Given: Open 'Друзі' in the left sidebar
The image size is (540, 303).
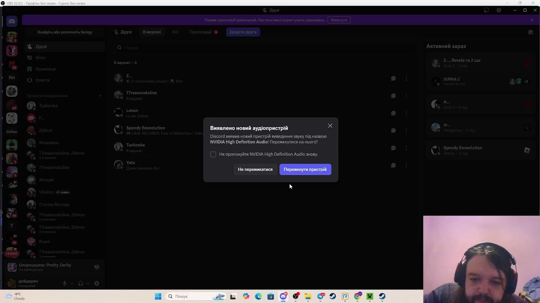Looking at the screenshot, I should tap(64, 47).
